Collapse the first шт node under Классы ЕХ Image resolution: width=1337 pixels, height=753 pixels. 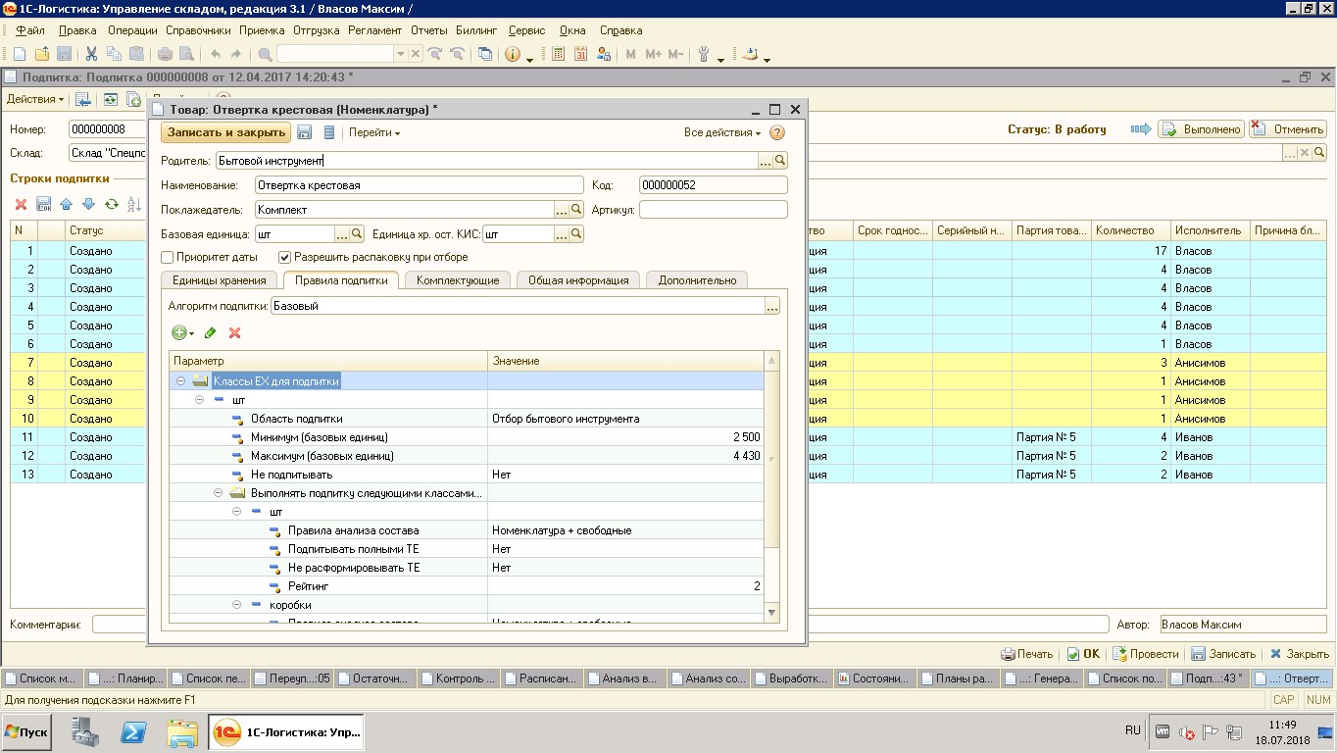pyautogui.click(x=200, y=400)
